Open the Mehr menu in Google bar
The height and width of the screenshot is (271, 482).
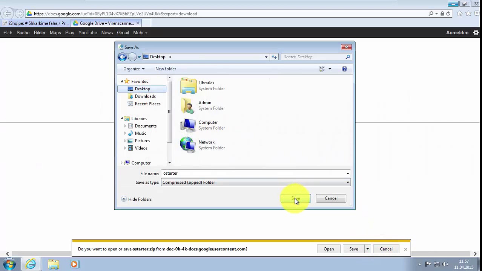tap(140, 33)
